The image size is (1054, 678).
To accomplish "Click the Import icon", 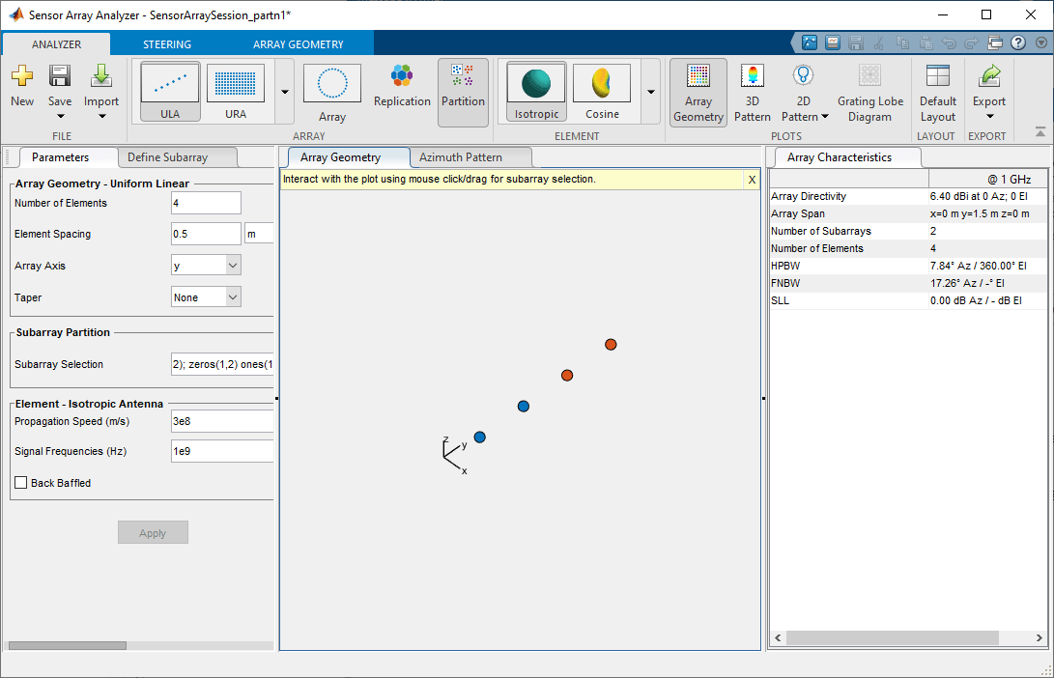I will coord(101,76).
